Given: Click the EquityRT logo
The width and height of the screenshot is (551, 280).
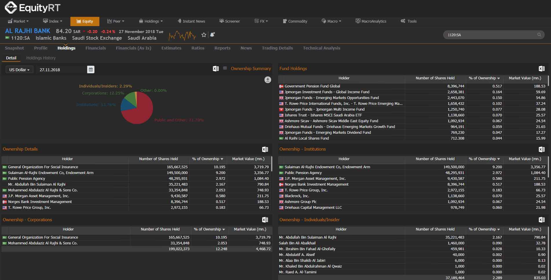Looking at the screenshot, I should coord(32,8).
